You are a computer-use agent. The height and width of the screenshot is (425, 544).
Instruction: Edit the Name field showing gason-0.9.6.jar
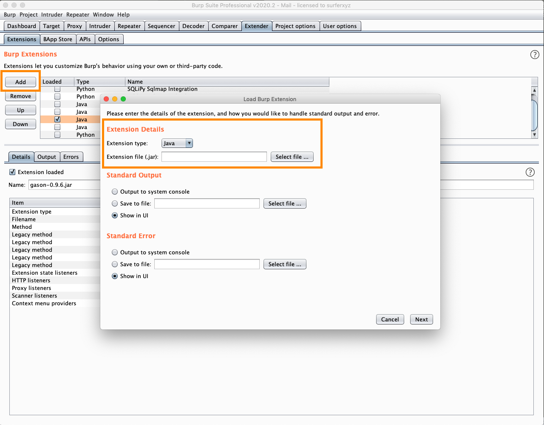tap(280, 185)
